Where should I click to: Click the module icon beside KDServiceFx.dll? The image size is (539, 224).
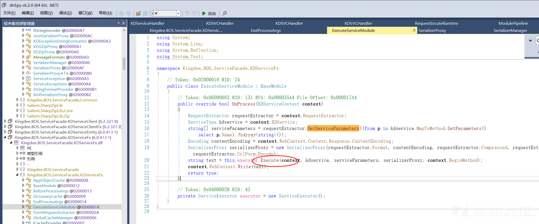point(16,143)
